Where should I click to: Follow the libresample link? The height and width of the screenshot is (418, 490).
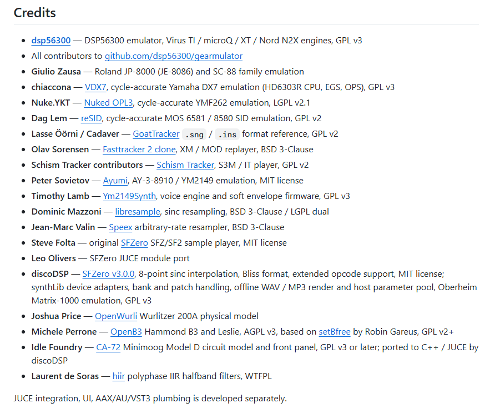pos(138,212)
